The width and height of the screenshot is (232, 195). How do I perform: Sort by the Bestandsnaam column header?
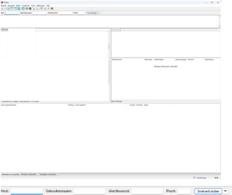(117, 59)
